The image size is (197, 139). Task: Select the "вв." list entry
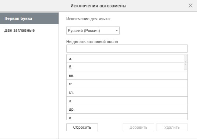click(x=127, y=75)
